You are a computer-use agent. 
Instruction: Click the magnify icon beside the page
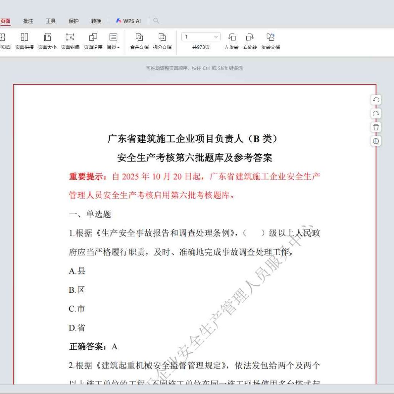pos(376,141)
